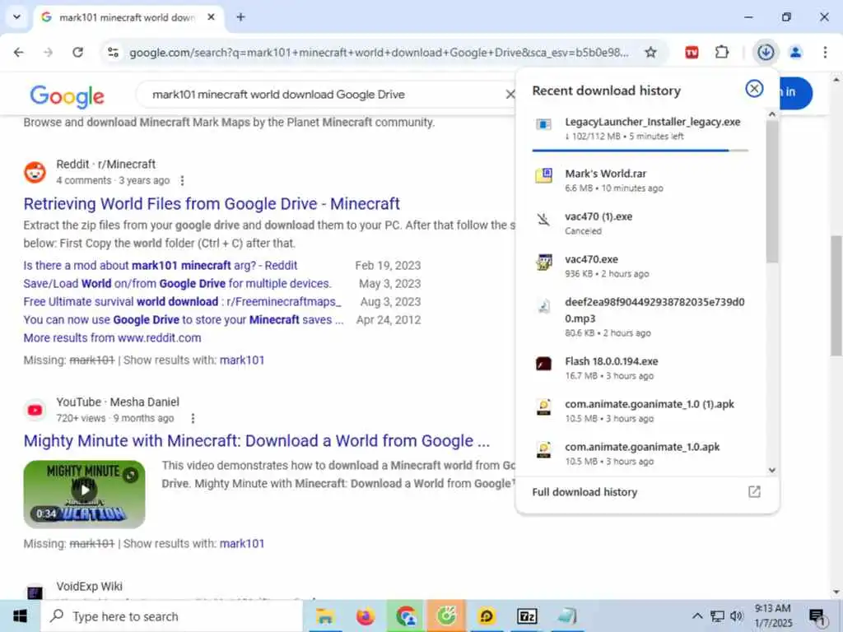
Task: Open the Extensions puzzle icon
Action: [x=722, y=52]
